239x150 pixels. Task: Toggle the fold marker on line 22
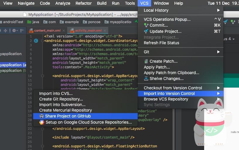pyautogui.click(x=42, y=129)
